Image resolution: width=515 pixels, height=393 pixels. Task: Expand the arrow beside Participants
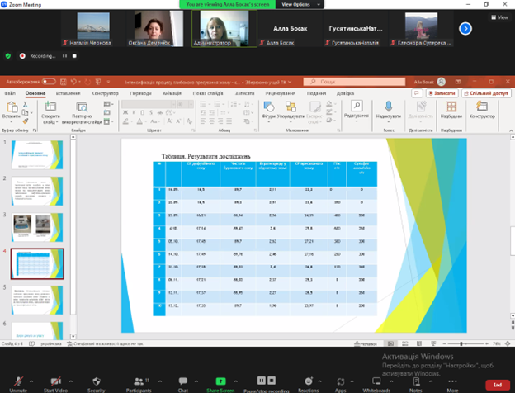[160, 381]
